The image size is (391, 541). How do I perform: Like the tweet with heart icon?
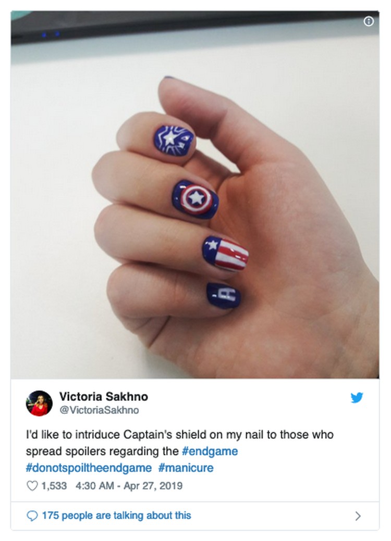click(32, 486)
